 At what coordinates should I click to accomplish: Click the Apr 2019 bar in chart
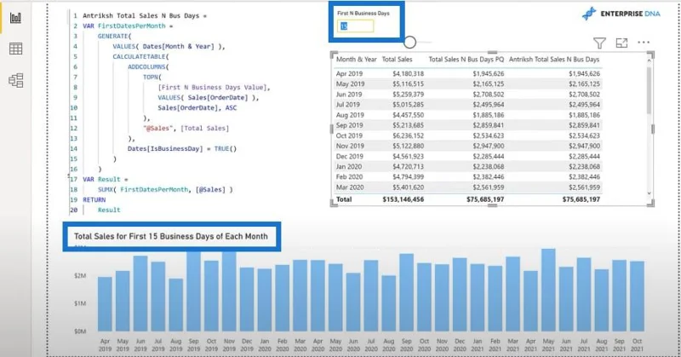pos(105,304)
